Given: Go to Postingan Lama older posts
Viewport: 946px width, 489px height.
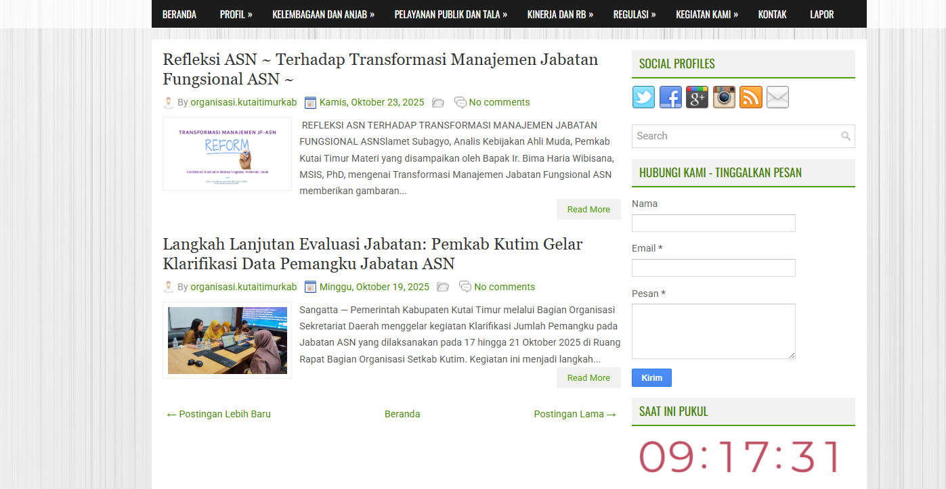Looking at the screenshot, I should (574, 414).
